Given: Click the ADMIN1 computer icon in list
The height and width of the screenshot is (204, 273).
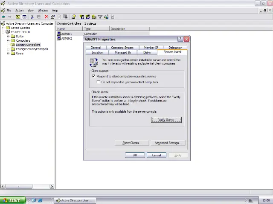Looking at the screenshot, I should 59,34.
